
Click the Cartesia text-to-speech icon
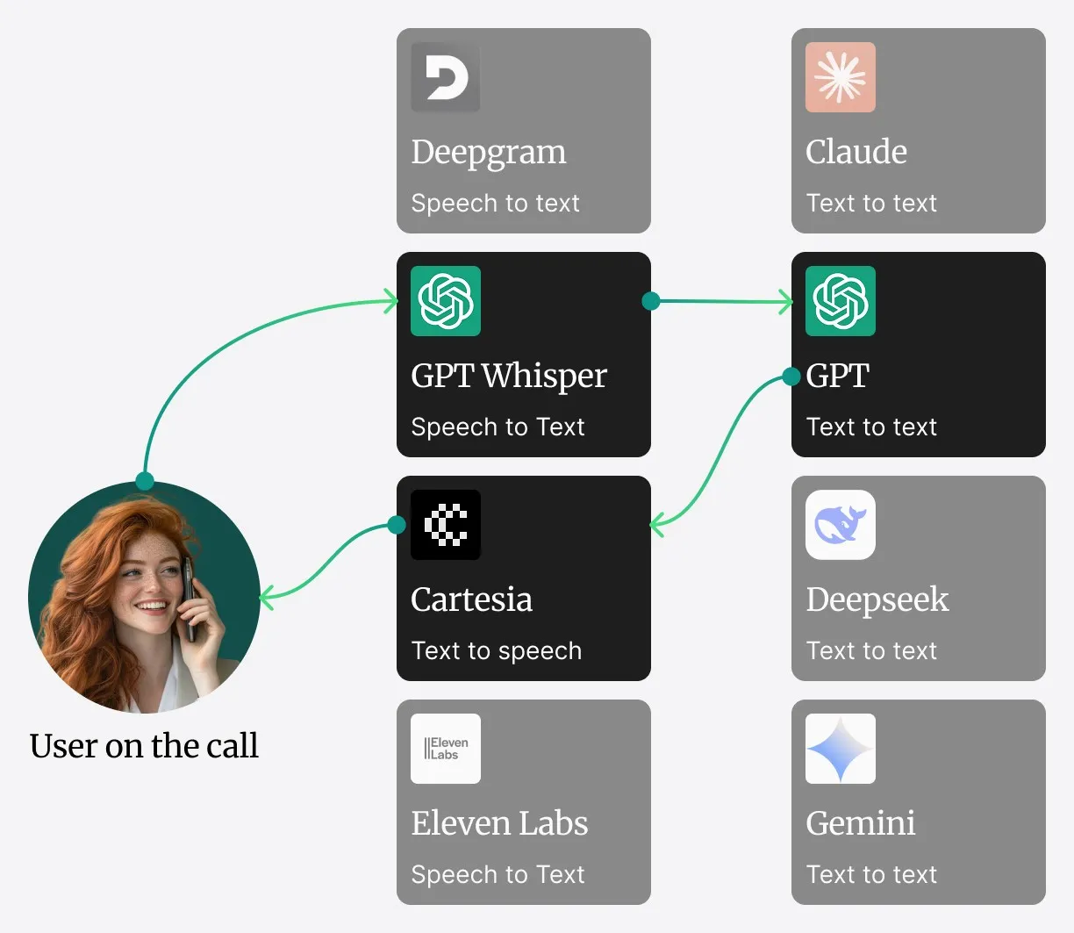click(x=445, y=525)
